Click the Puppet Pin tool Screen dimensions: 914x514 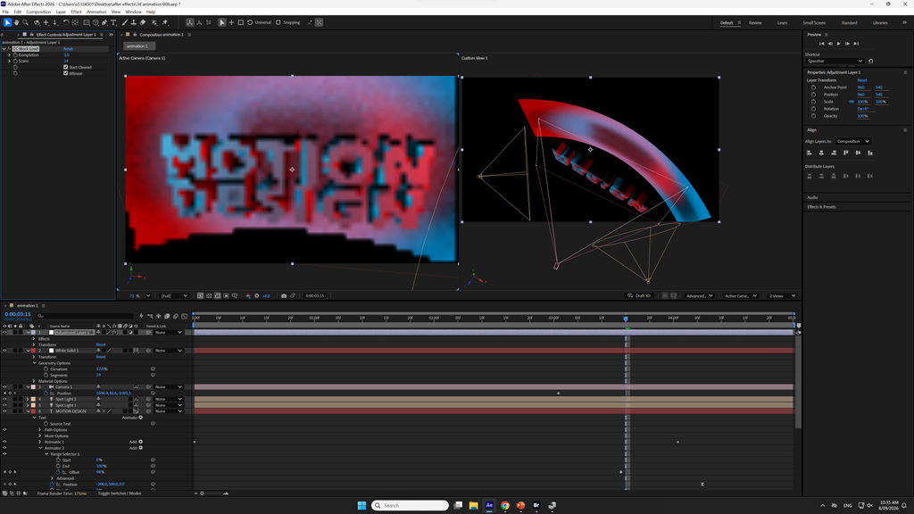[165, 22]
